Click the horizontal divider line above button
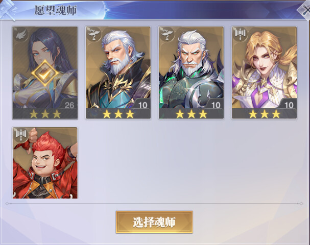 click(154, 203)
